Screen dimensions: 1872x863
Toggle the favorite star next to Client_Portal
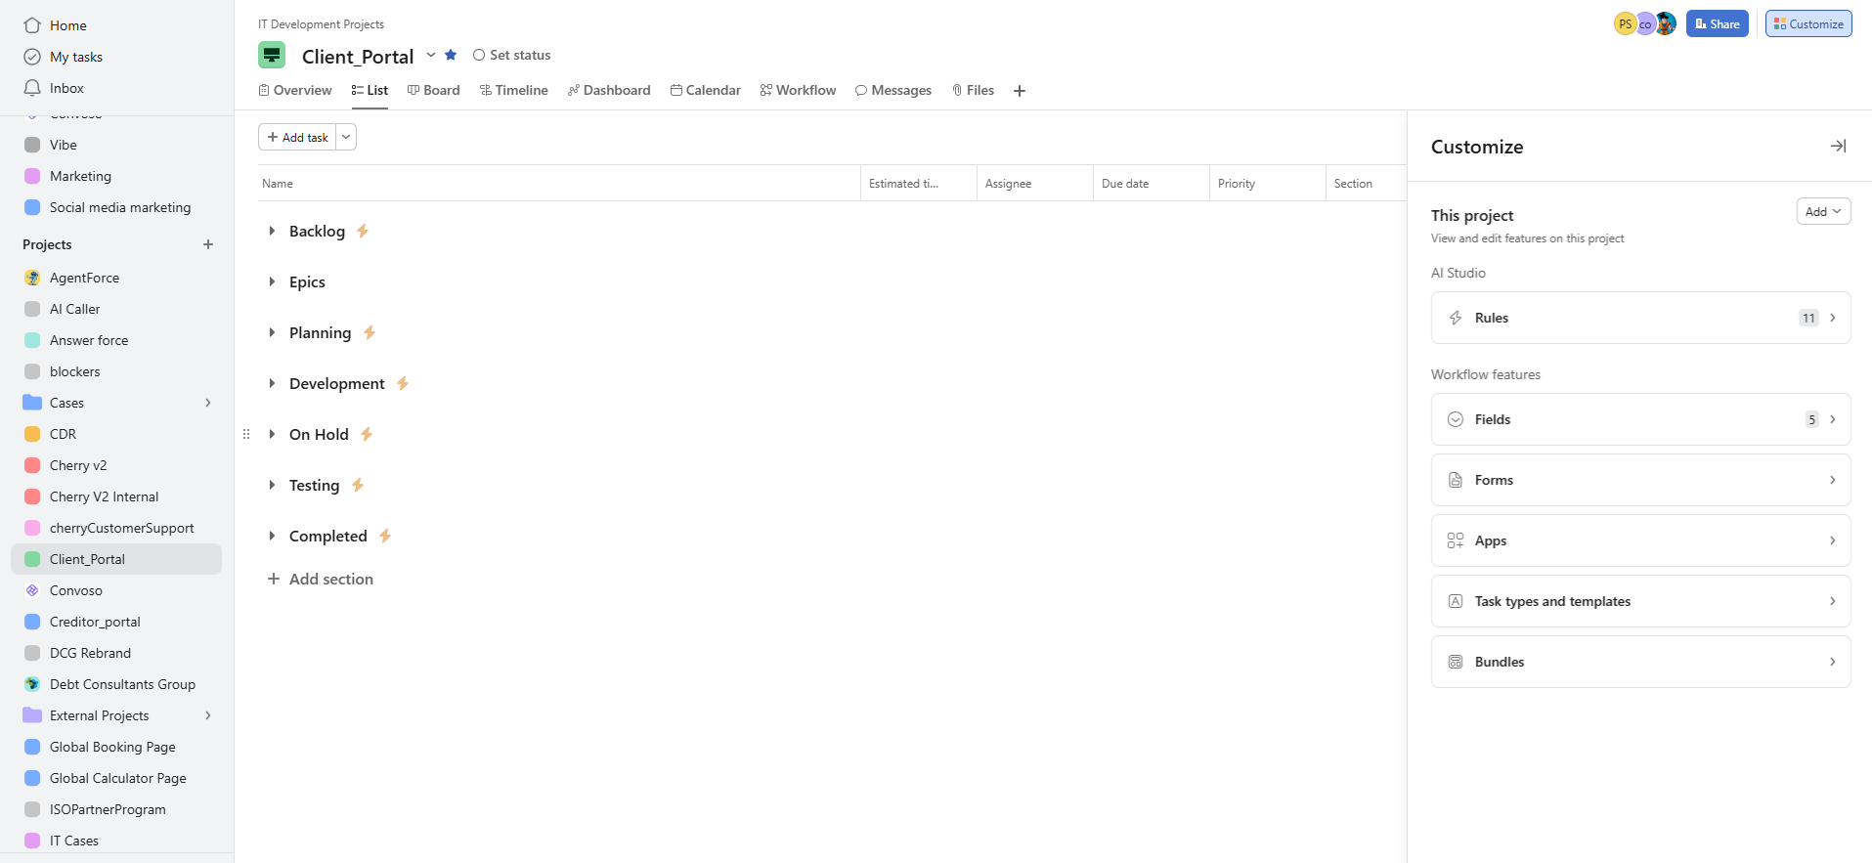coord(451,55)
